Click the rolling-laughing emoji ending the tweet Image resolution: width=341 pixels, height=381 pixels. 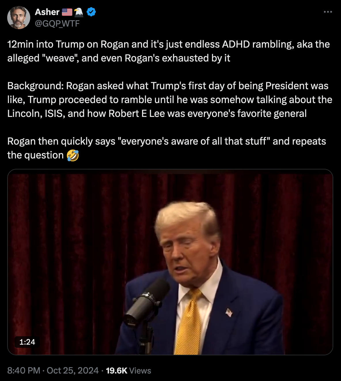click(x=73, y=155)
